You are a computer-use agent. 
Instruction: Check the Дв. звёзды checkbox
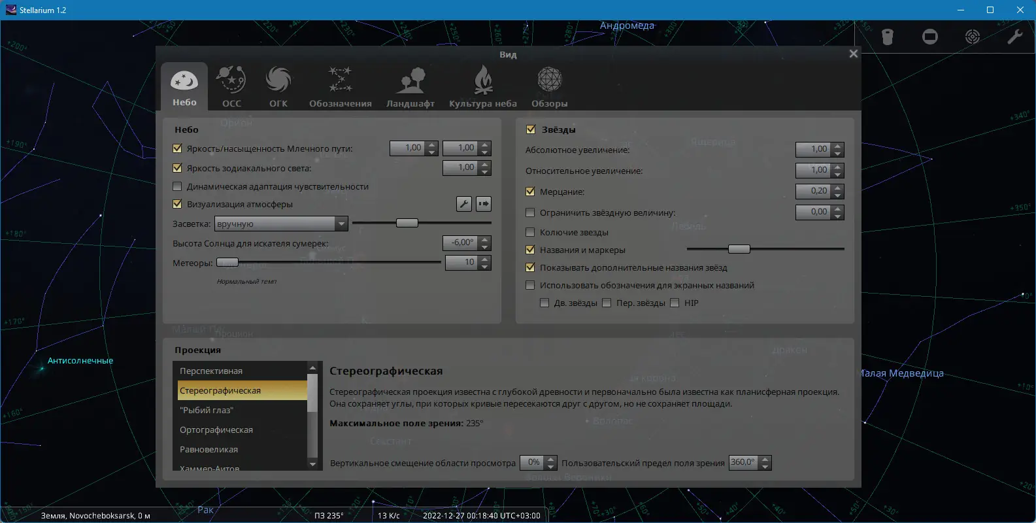[544, 303]
